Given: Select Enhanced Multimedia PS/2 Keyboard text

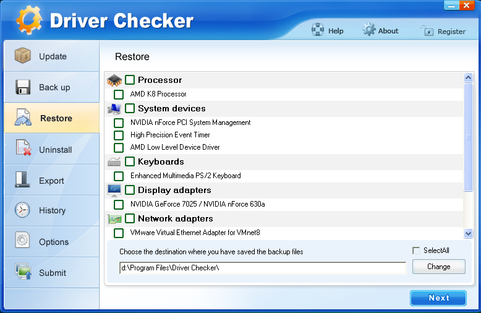Looking at the screenshot, I should pos(185,176).
